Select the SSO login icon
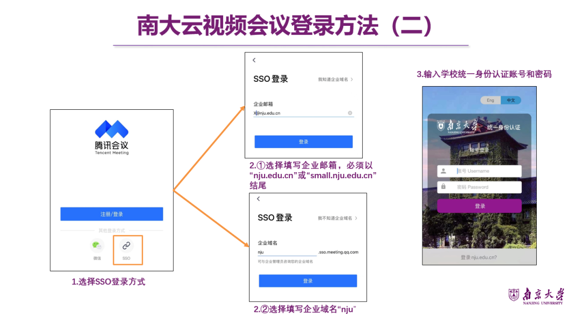This screenshot has height=316, width=582. click(x=127, y=247)
